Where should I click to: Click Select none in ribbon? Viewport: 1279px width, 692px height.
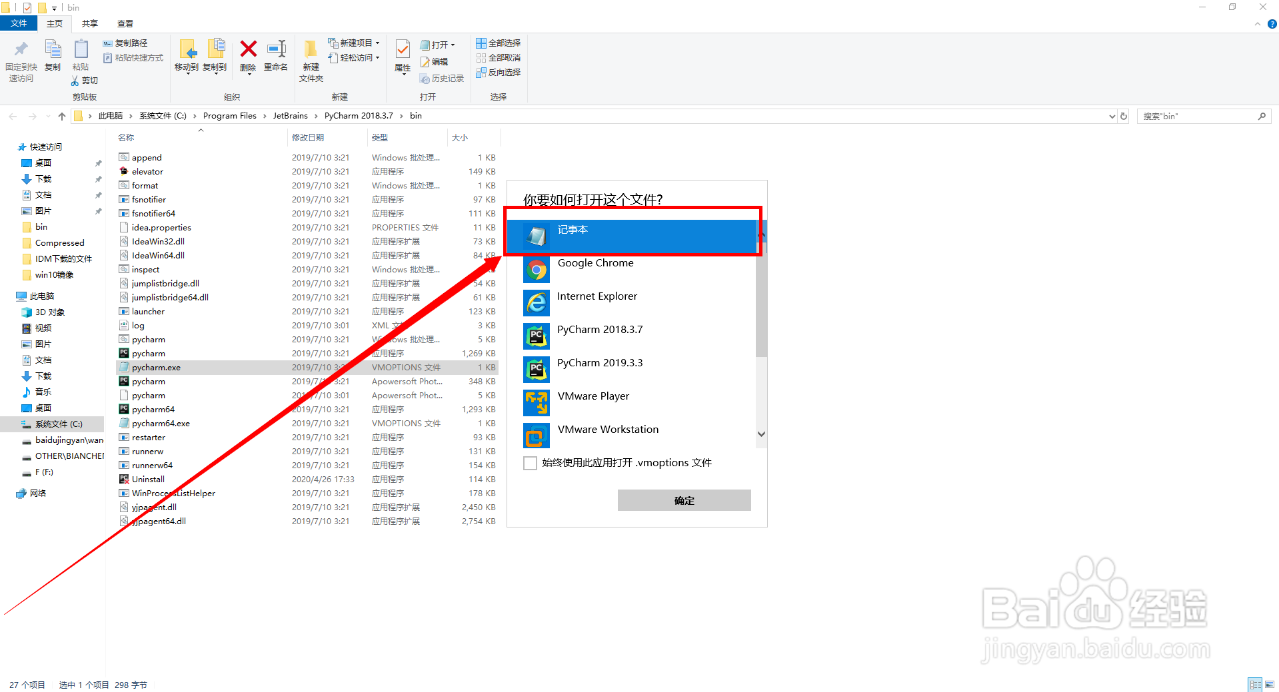coord(498,58)
